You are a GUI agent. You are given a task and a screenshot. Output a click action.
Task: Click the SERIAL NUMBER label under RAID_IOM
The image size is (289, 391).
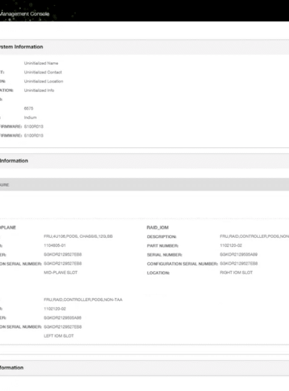point(164,255)
